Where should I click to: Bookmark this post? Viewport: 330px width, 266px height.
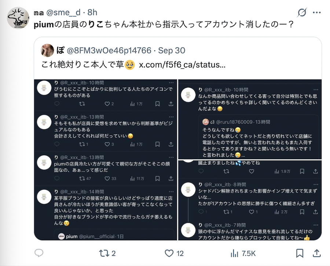pyautogui.click(x=300, y=253)
